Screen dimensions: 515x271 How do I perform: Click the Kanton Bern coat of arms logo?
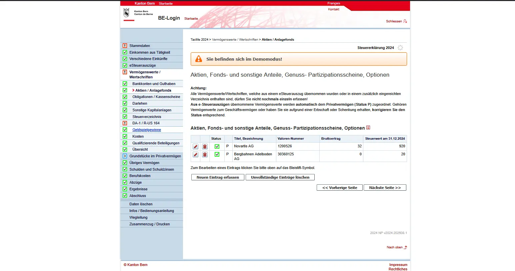126,13
